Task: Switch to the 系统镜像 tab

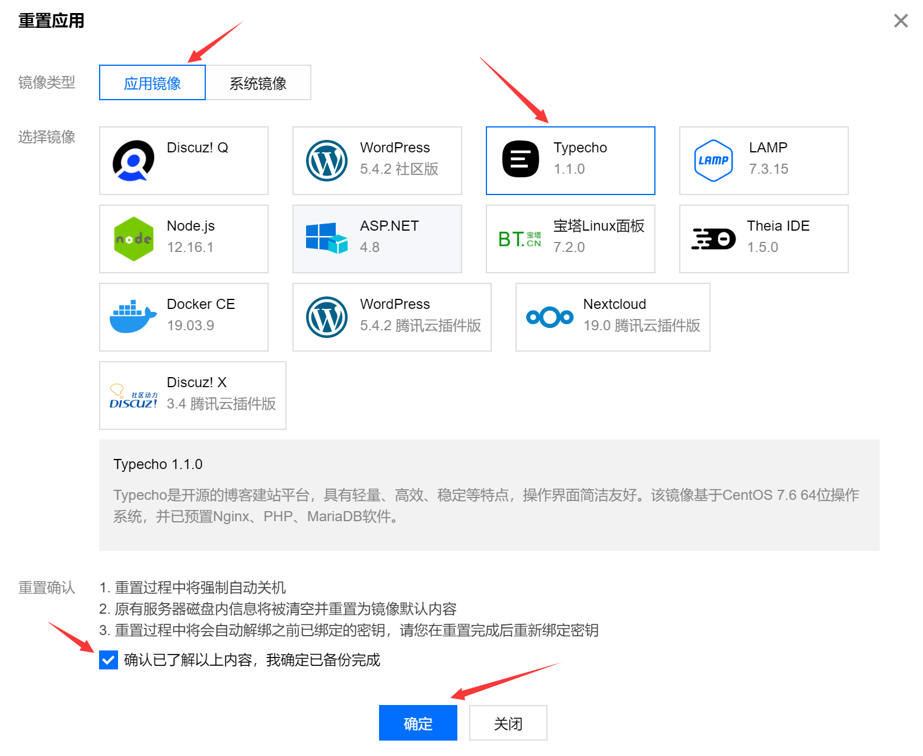Action: coord(258,82)
